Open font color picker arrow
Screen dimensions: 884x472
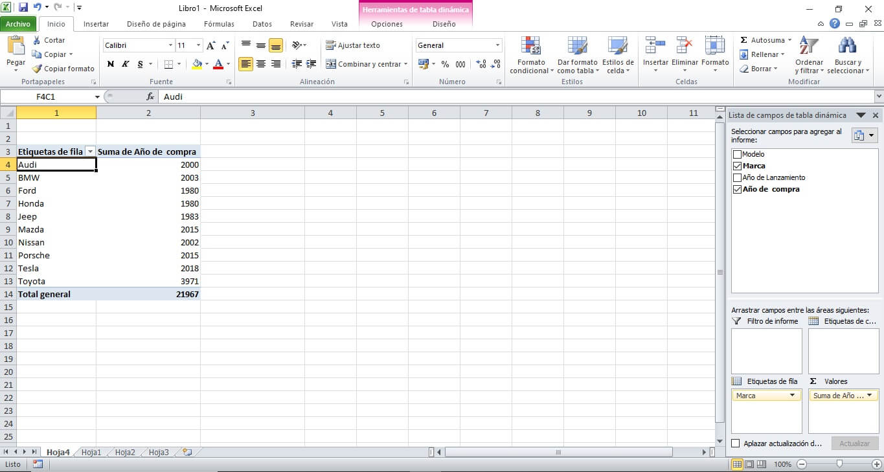[228, 64]
